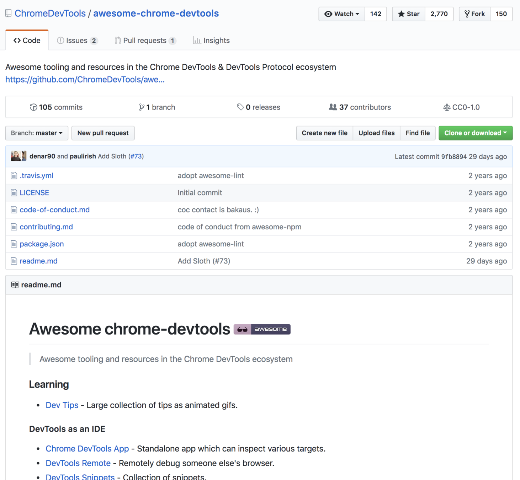
Task: Open Chrome DevTools App link
Action: (87, 449)
